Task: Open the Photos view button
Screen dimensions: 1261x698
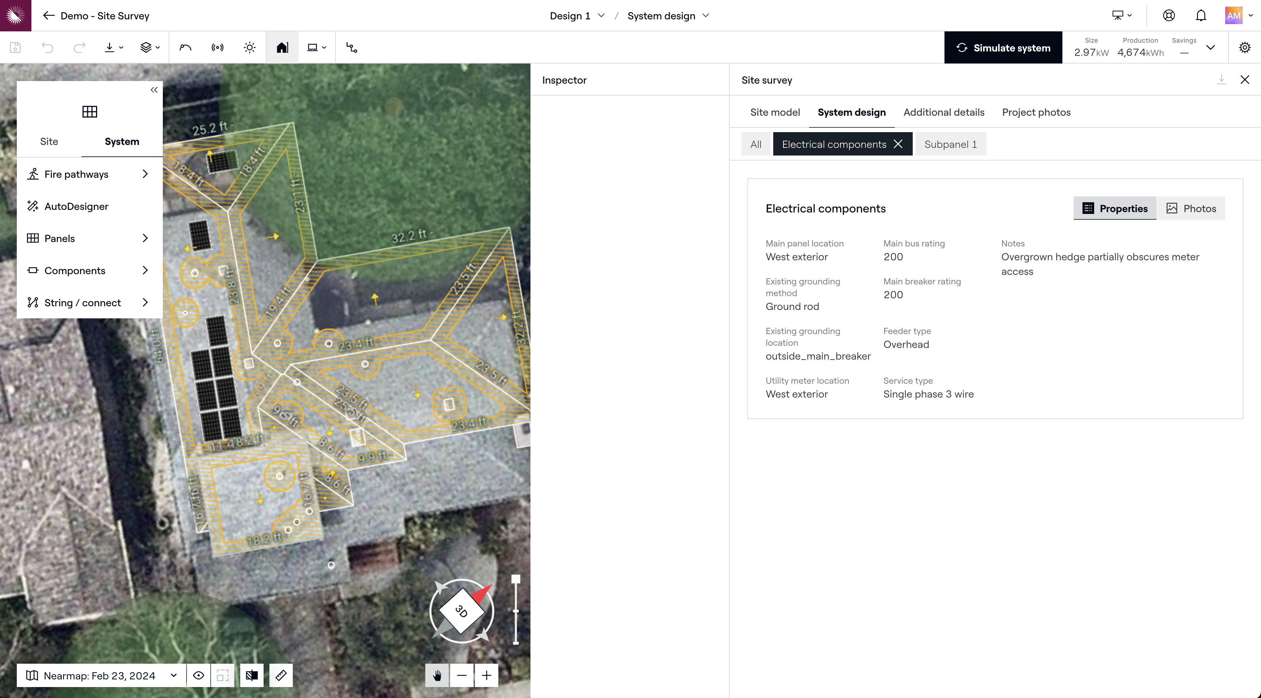Action: 1191,208
